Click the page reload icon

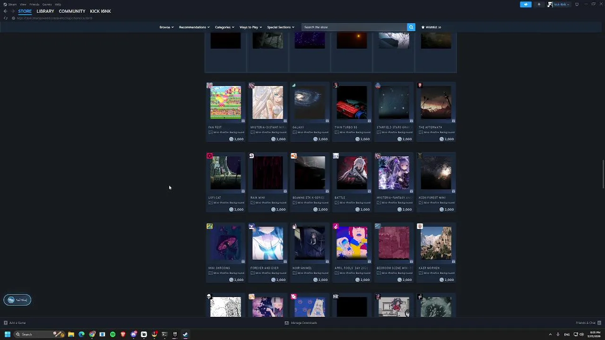5,18
